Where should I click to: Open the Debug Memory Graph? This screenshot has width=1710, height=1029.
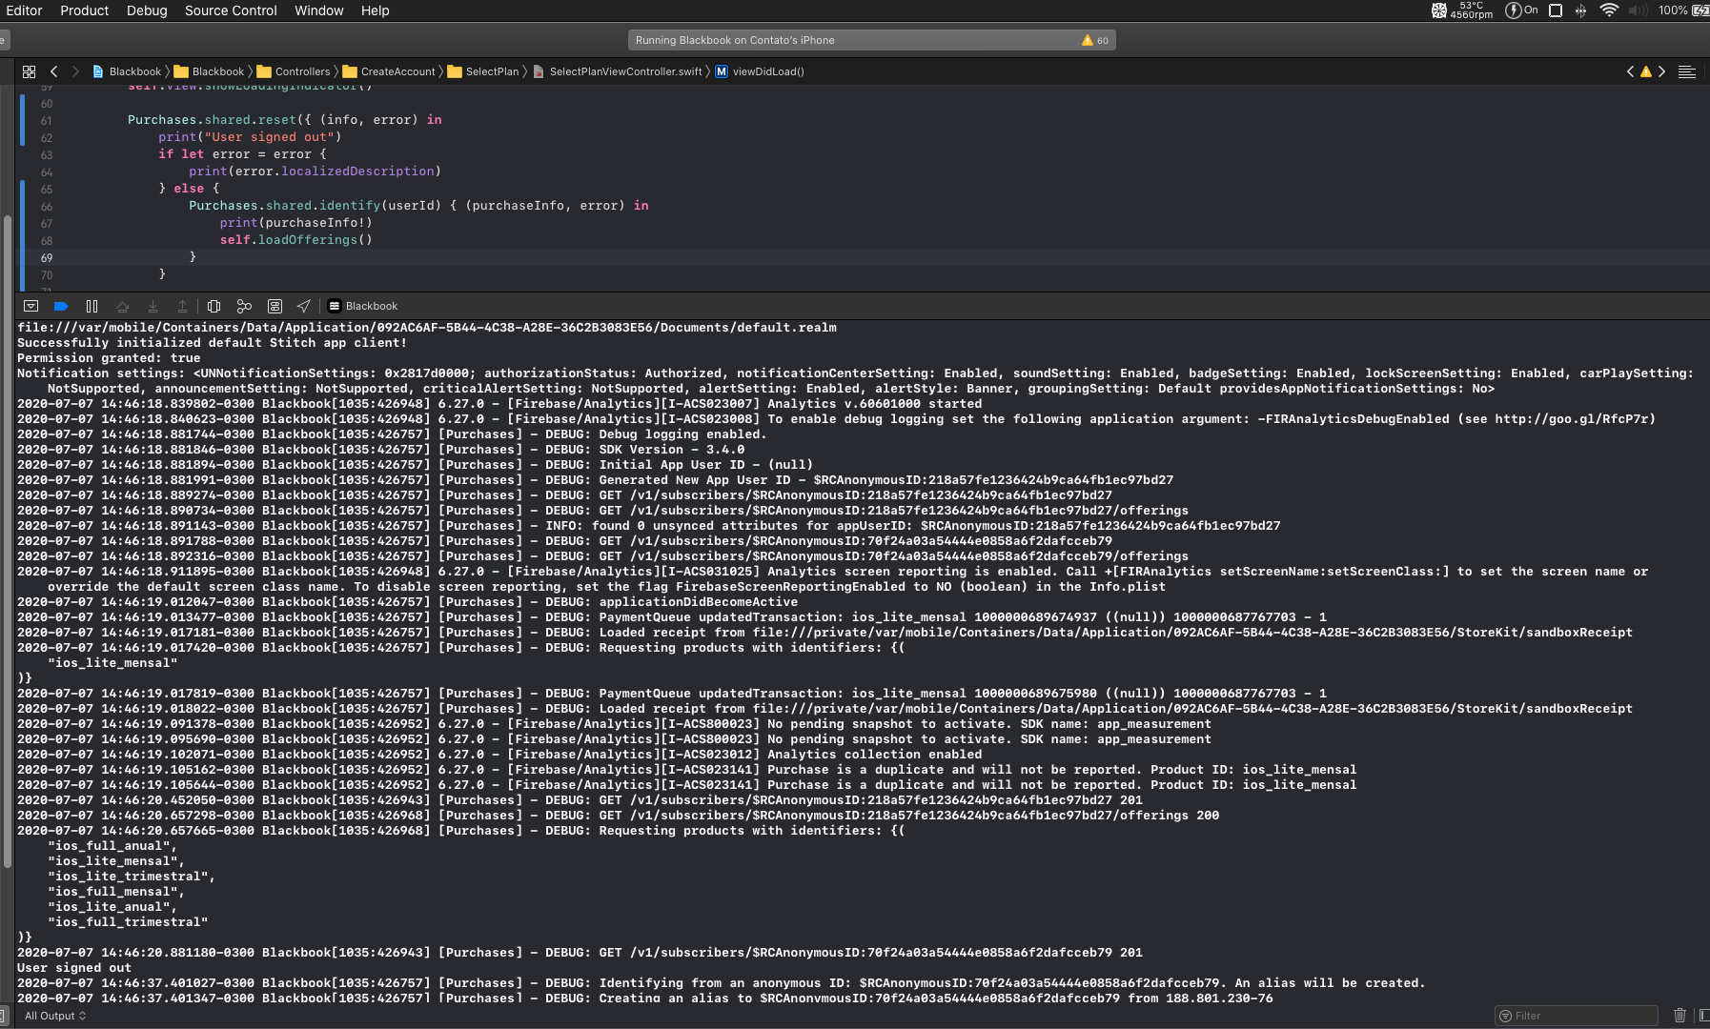(244, 306)
